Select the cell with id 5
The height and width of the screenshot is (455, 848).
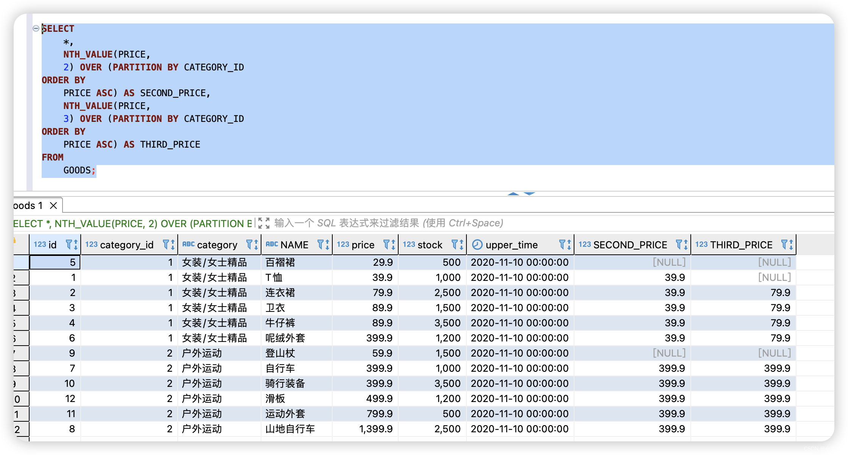click(55, 262)
